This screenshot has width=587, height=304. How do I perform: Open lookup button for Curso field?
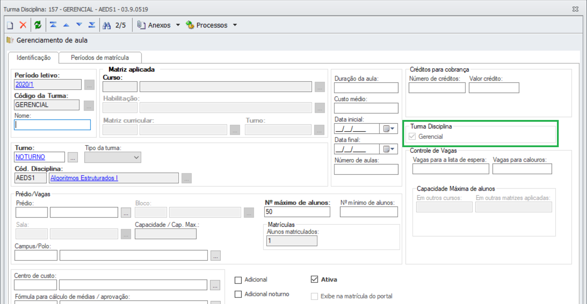(x=320, y=87)
